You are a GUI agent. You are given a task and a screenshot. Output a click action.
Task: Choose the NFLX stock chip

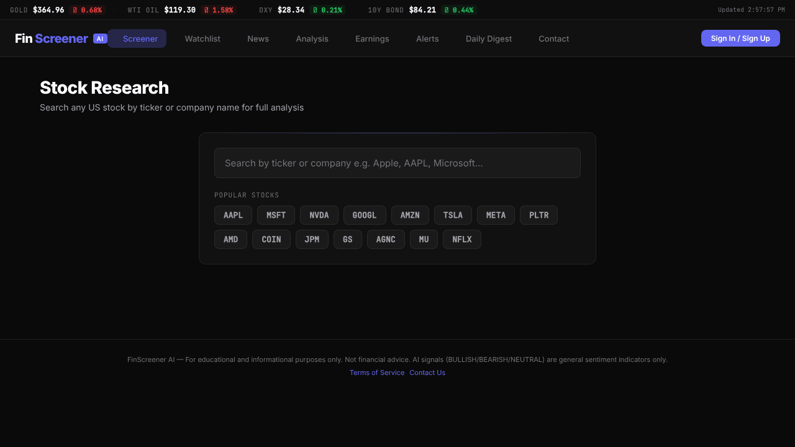pyautogui.click(x=462, y=239)
